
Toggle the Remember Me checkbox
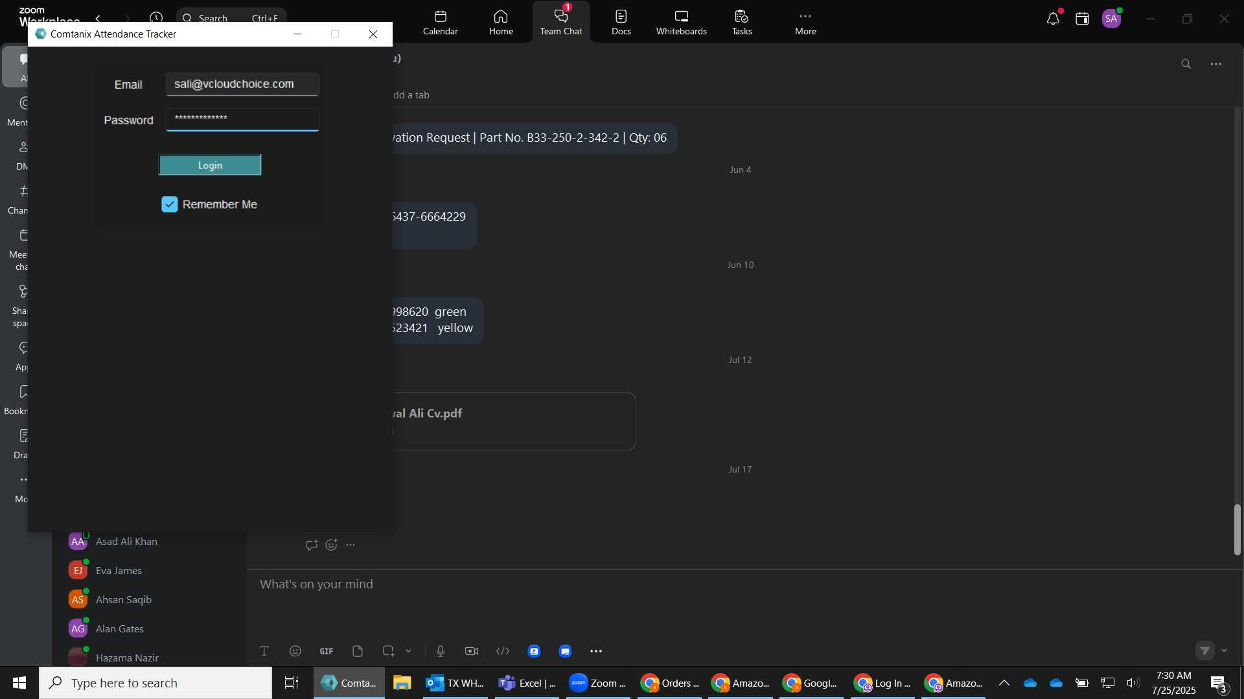170,205
